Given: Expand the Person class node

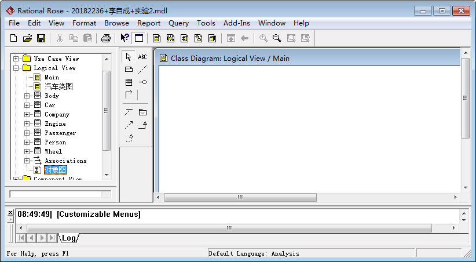Looking at the screenshot, I should click(27, 142).
